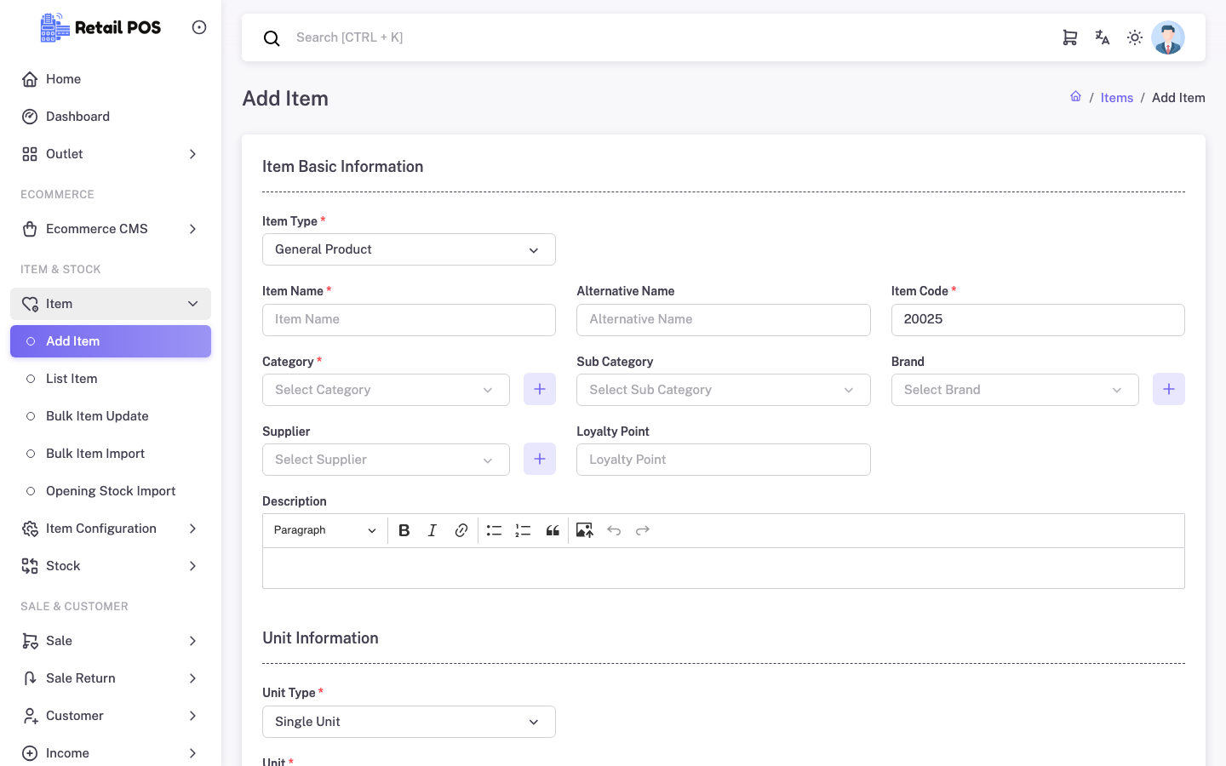Click the sidebar pin toggle circle icon

tap(199, 27)
